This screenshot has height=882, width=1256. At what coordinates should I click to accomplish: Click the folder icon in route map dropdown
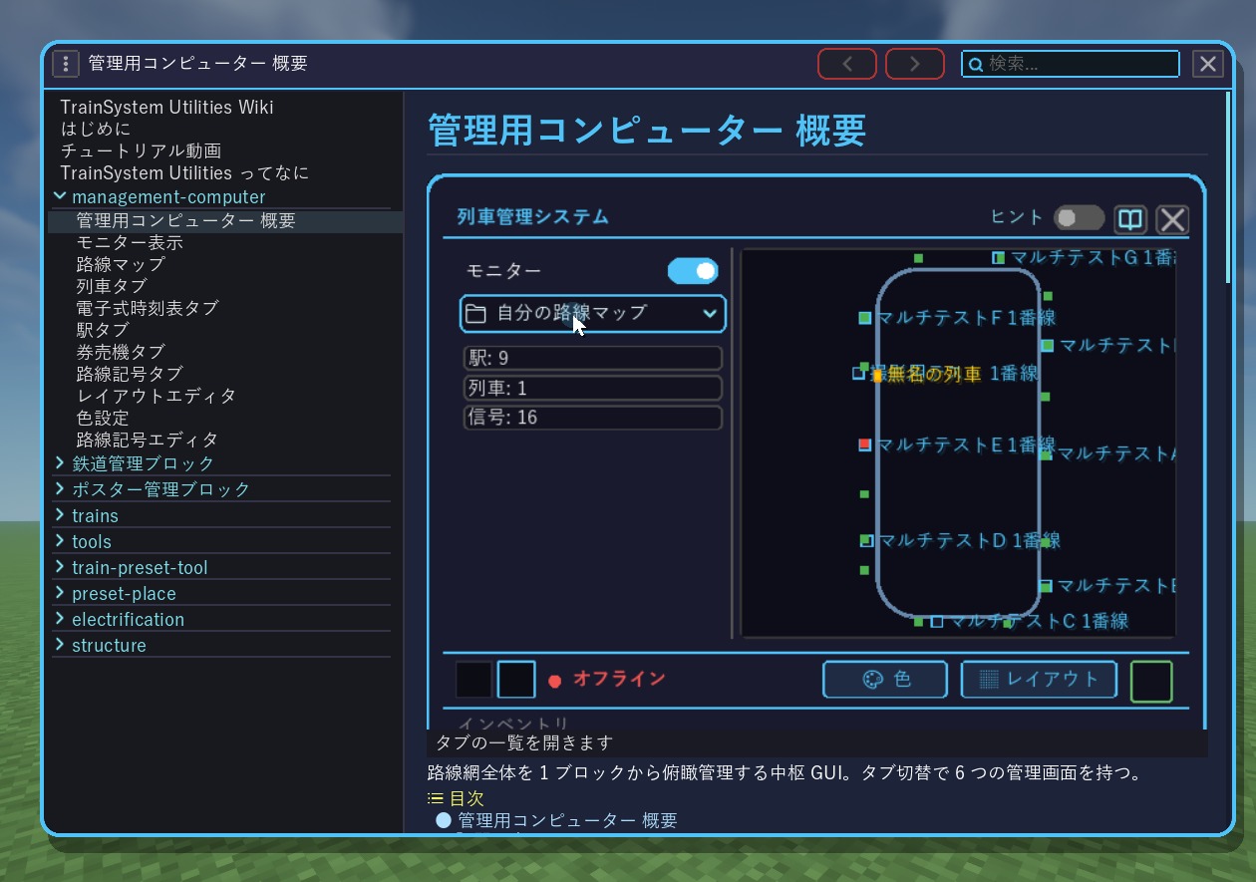476,313
